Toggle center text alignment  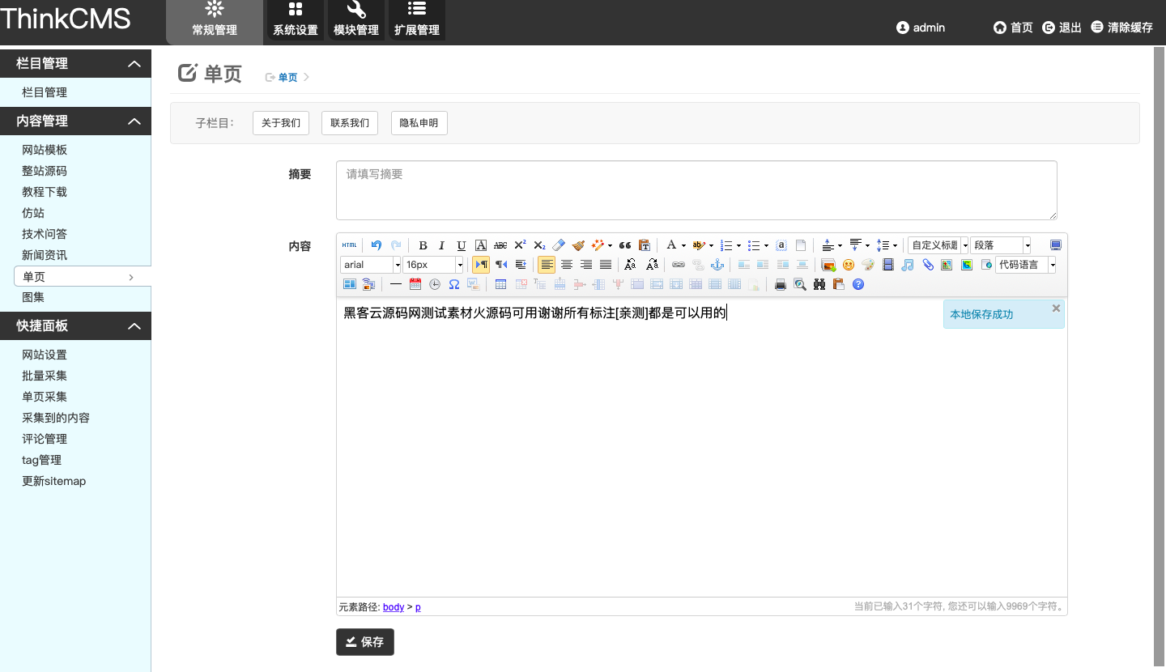coord(567,265)
